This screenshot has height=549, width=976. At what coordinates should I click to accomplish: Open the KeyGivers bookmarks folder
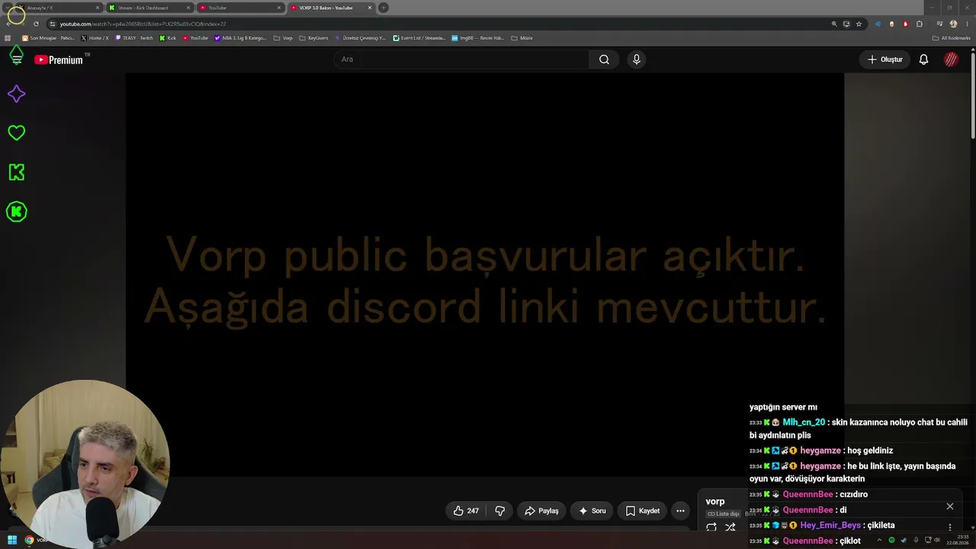tap(313, 38)
